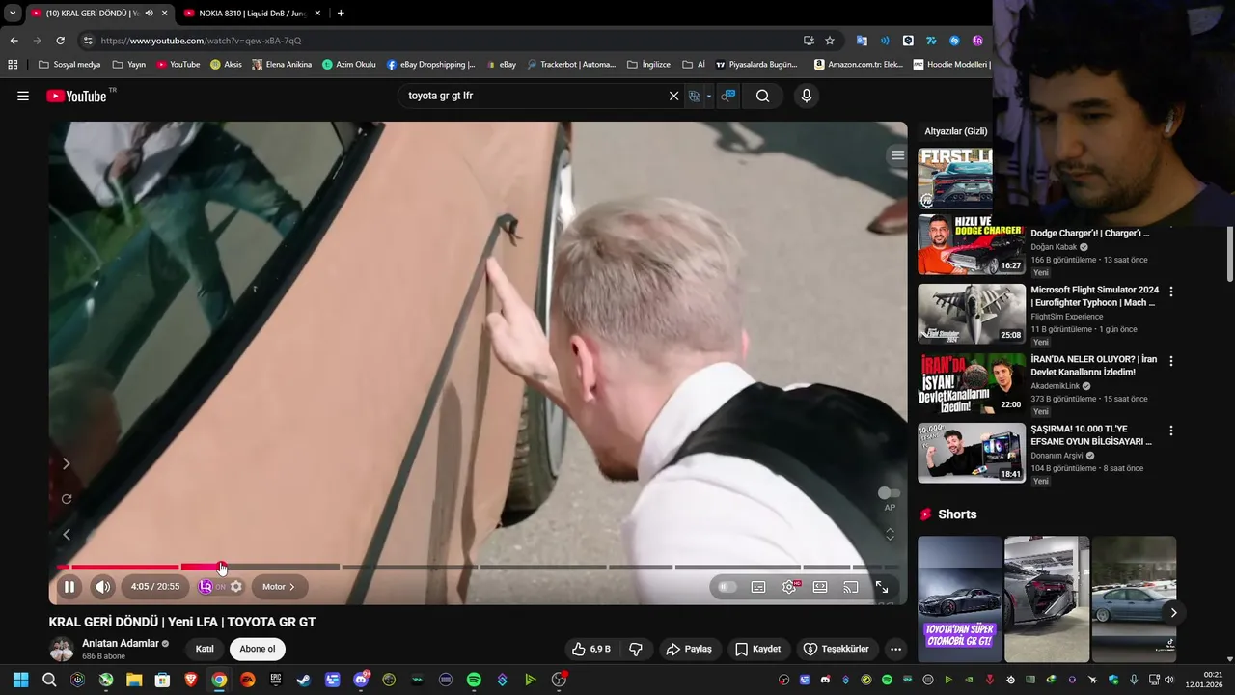The height and width of the screenshot is (695, 1235).
Task: Open options for ŞAŞIRMA 10.000 TL video
Action: (x=1171, y=430)
